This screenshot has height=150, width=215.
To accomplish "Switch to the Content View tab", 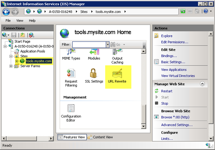I will (x=100, y=137).
